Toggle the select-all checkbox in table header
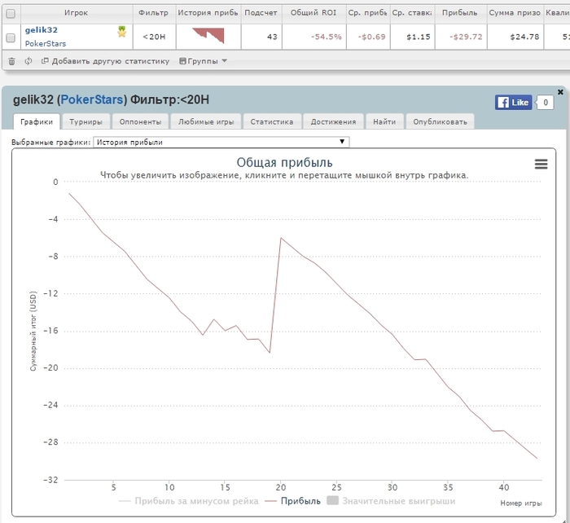This screenshot has height=523, width=570. [11, 14]
